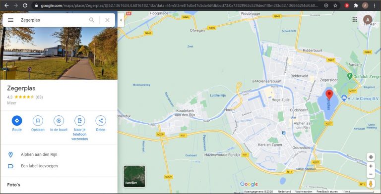Click Nederland link in map footer
Viewport: 381px width, 194px height.
pos(284,192)
